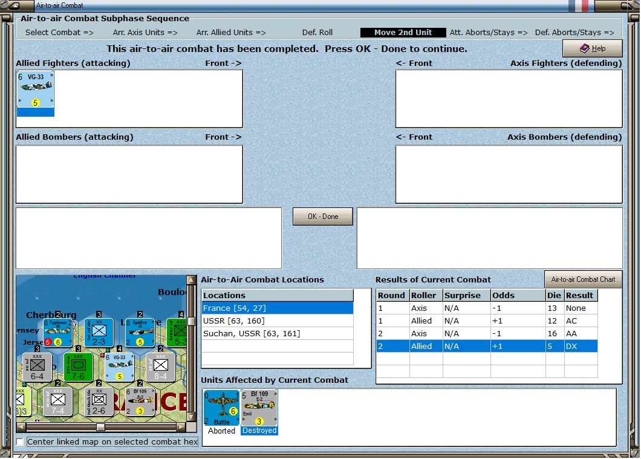Image resolution: width=641 pixels, height=459 pixels.
Task: Click the Bf 109 F-2 counter on map
Action: pyautogui.click(x=140, y=402)
